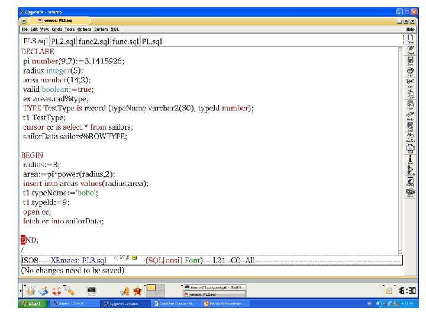Viewport: 426px width, 320px height.
Task: Open the Edit menu
Action: point(34,30)
